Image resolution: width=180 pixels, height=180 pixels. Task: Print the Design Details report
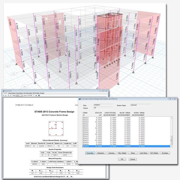36,95
